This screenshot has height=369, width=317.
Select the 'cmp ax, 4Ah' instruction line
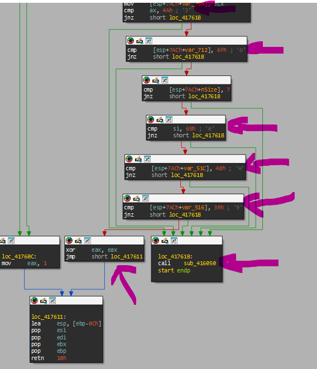pyautogui.click(x=157, y=11)
